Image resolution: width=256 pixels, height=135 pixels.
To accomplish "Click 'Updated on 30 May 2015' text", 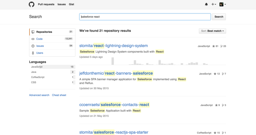I will pyautogui.click(x=94, y=88).
